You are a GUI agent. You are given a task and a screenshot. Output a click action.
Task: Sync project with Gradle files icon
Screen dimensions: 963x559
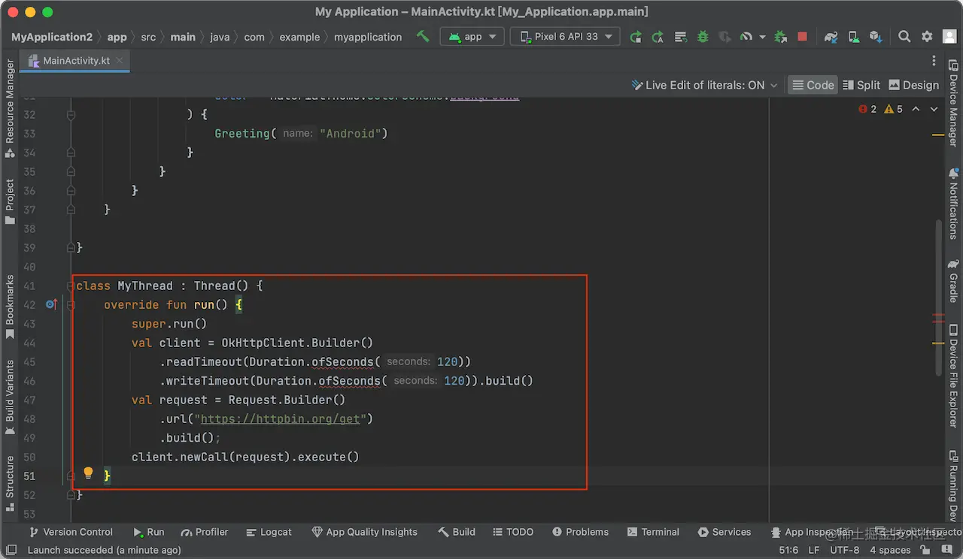(x=831, y=36)
